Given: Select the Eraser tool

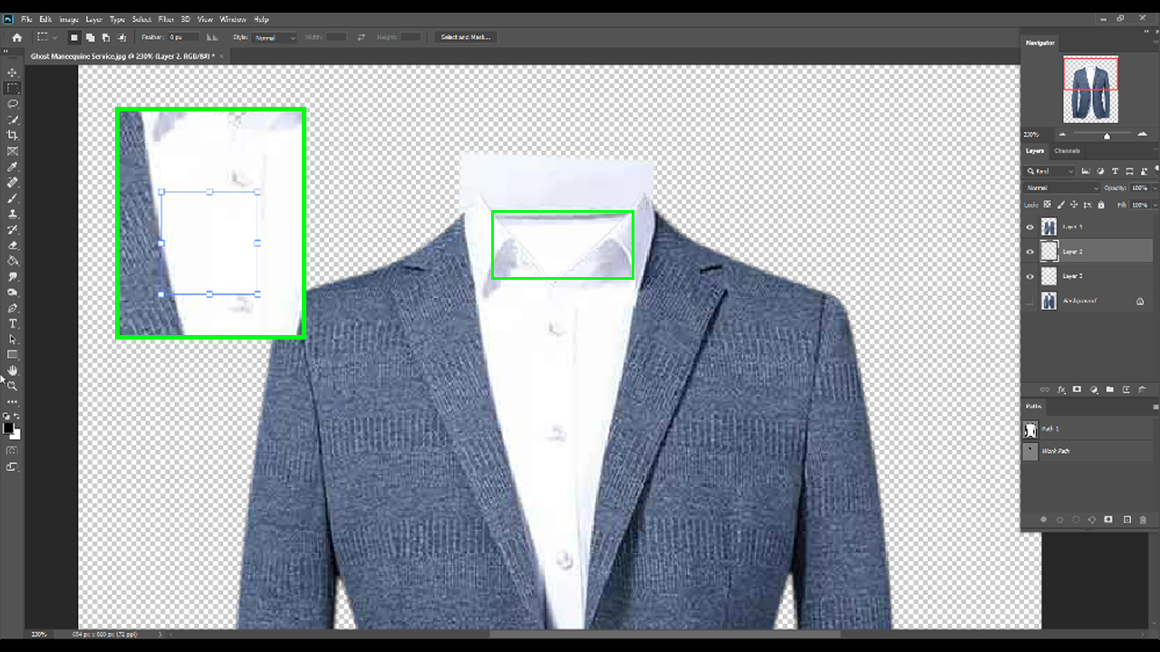Looking at the screenshot, I should coord(13,245).
